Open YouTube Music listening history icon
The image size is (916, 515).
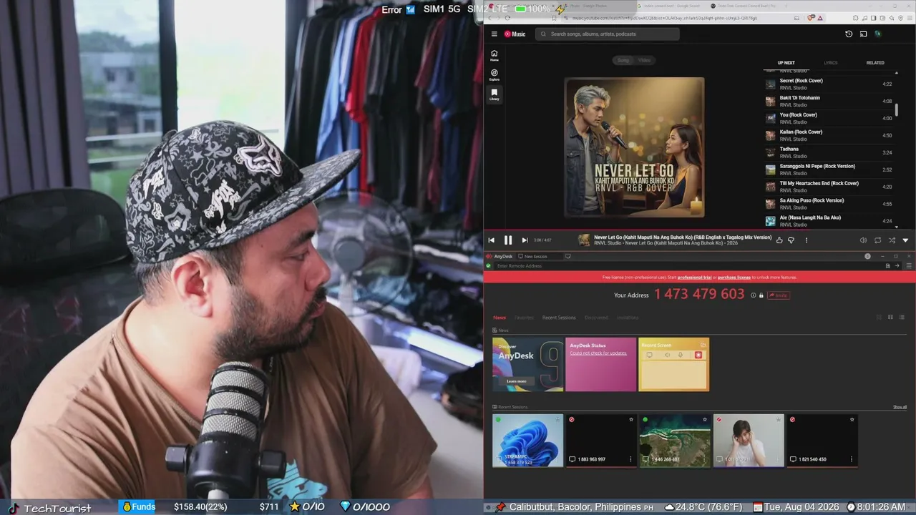click(x=849, y=34)
